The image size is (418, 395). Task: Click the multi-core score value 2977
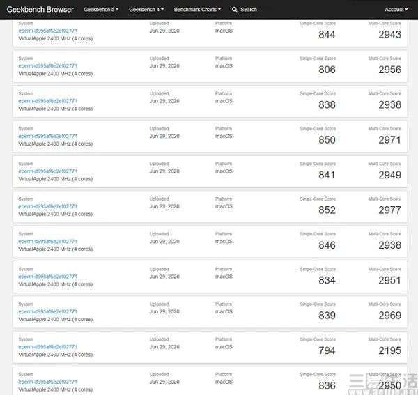click(x=389, y=210)
